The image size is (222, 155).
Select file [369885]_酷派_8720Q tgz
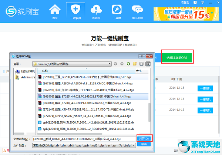93,103
